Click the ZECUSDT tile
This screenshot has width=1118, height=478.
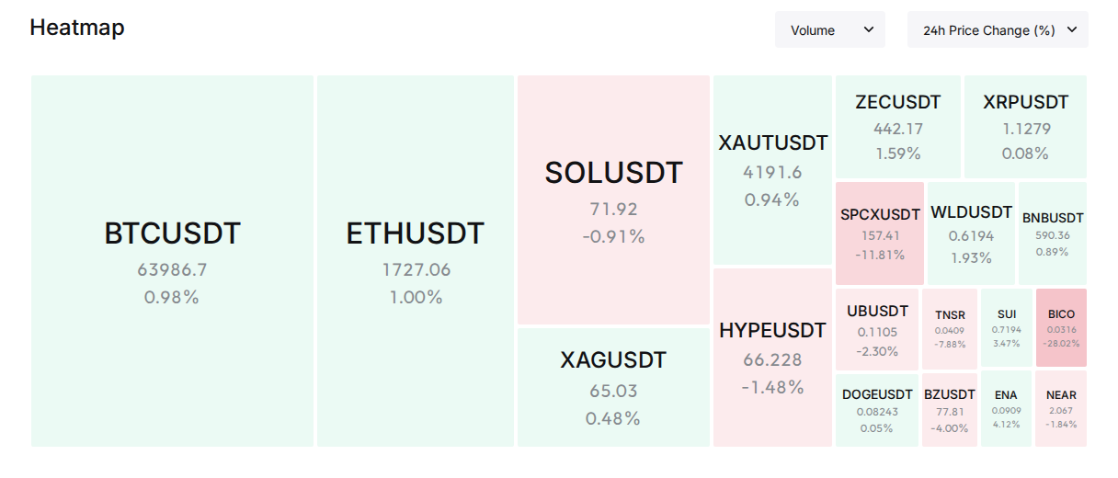point(898,127)
